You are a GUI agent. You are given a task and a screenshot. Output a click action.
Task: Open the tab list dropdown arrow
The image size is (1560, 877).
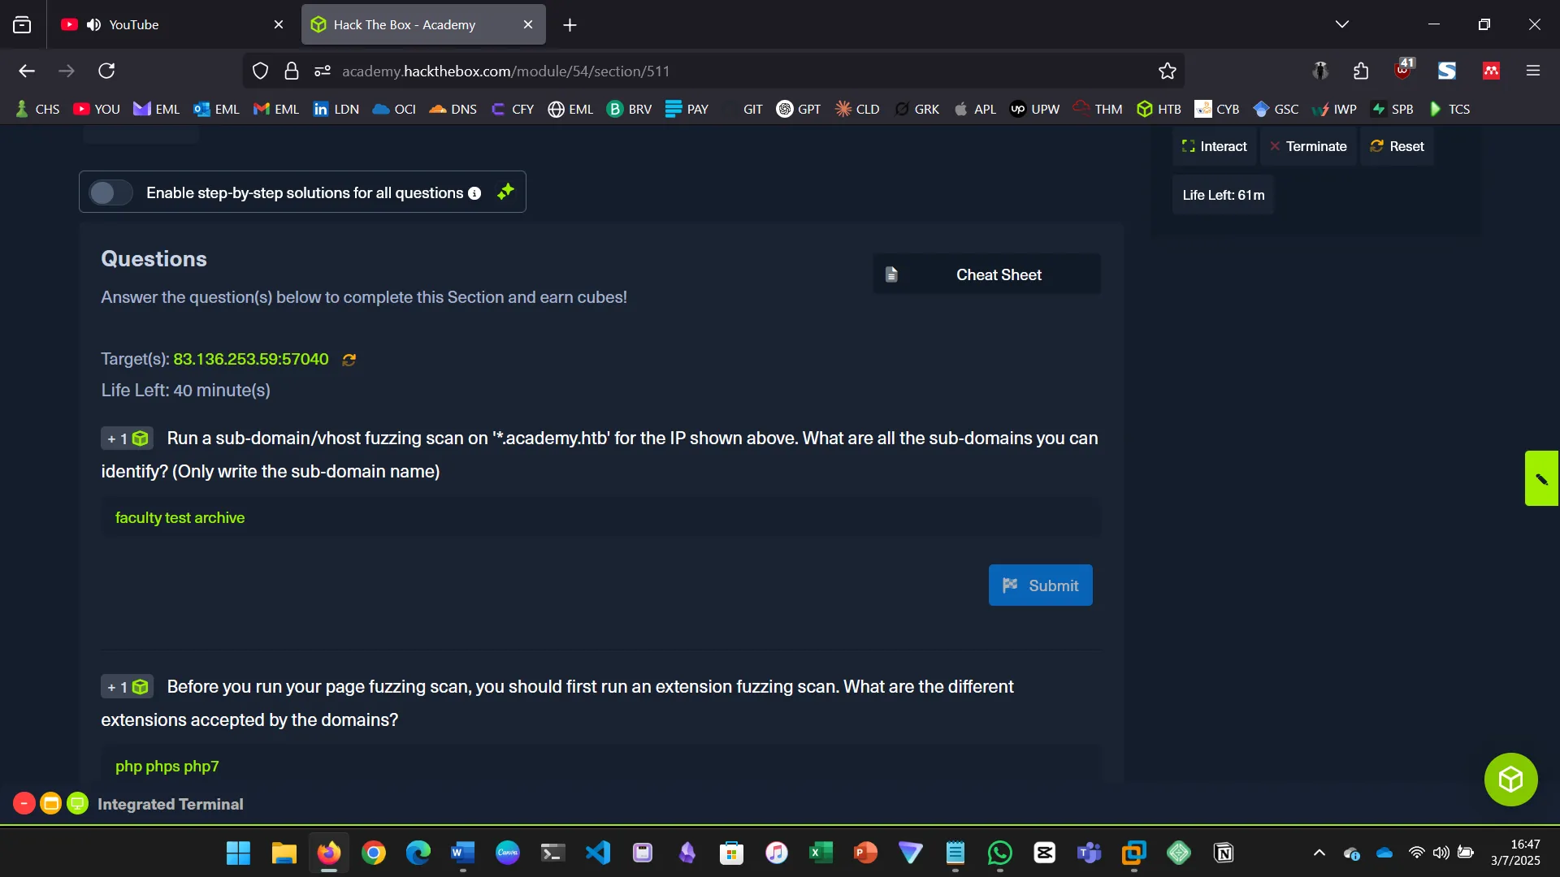(1343, 24)
